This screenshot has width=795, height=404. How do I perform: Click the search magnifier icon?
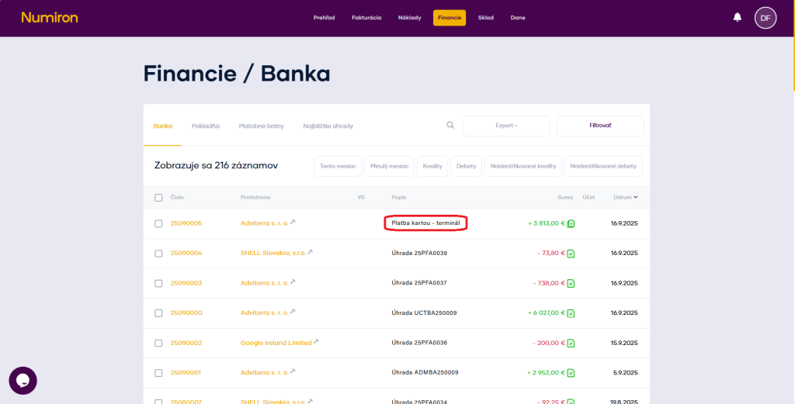point(450,126)
